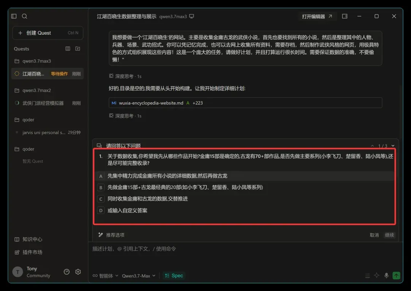The image size is (411, 291).
Task: Choose option D 或输入自定义答案
Action: tap(245, 211)
